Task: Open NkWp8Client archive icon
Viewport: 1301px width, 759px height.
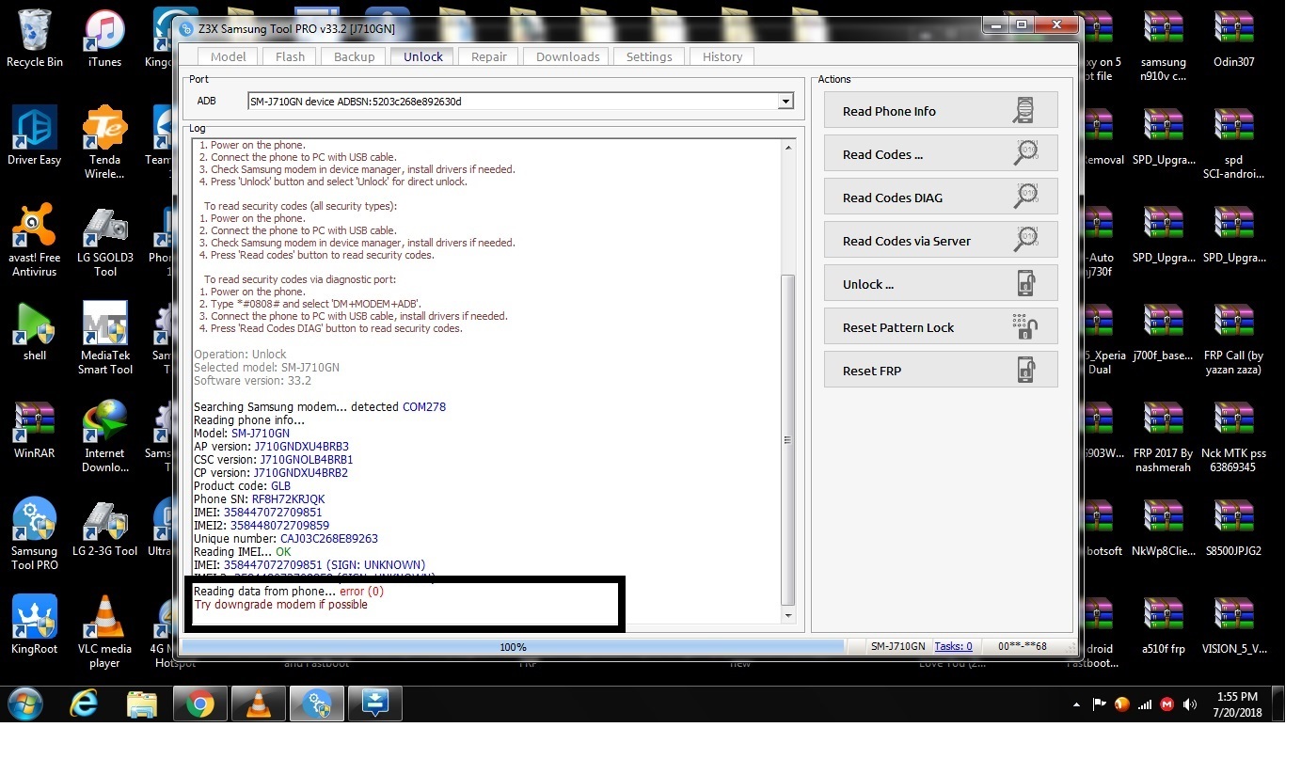Action: point(1164,528)
